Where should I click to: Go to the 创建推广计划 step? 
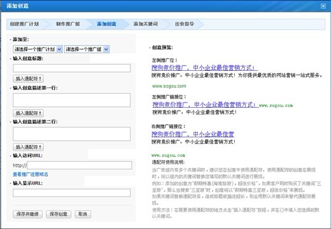pos(24,24)
